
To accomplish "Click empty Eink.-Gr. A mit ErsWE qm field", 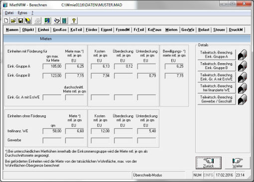I will click(x=52, y=97).
